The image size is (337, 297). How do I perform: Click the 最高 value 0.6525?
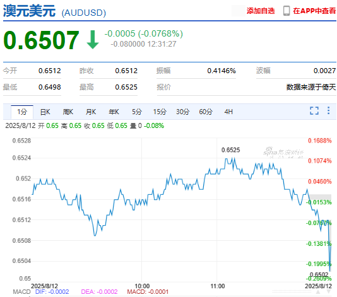pyautogui.click(x=126, y=87)
